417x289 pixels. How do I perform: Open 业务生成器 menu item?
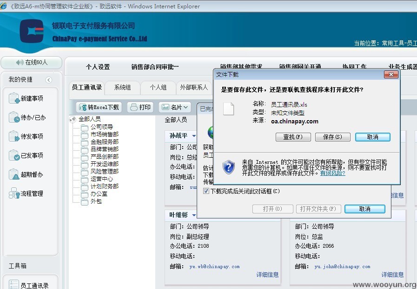(403, 67)
